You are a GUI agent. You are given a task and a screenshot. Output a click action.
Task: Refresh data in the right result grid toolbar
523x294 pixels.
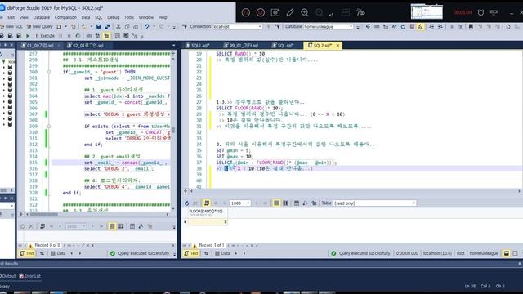click(x=186, y=203)
